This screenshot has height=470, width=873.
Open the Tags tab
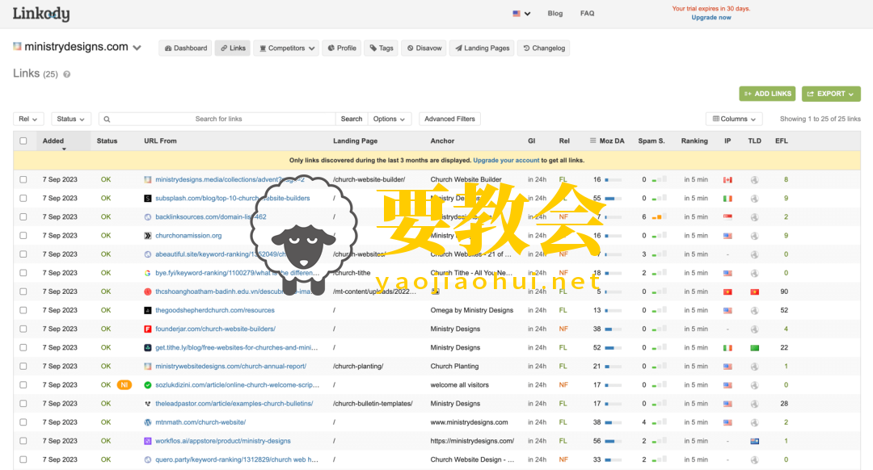382,48
